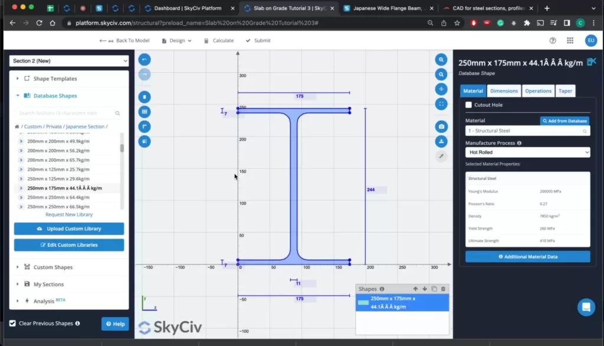Click the Shapes panel info icon
This screenshot has height=346, width=604.
click(382, 289)
